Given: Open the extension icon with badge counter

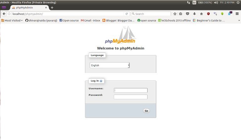Looking at the screenshot, I should [230, 13].
